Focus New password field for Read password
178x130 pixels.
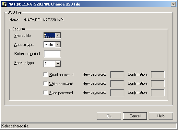click(x=117, y=75)
